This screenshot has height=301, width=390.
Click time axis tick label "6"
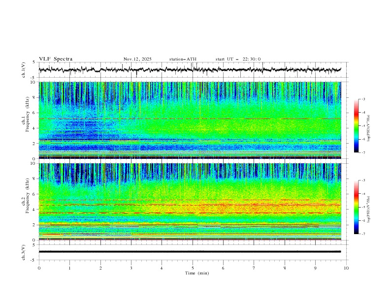point(223,268)
